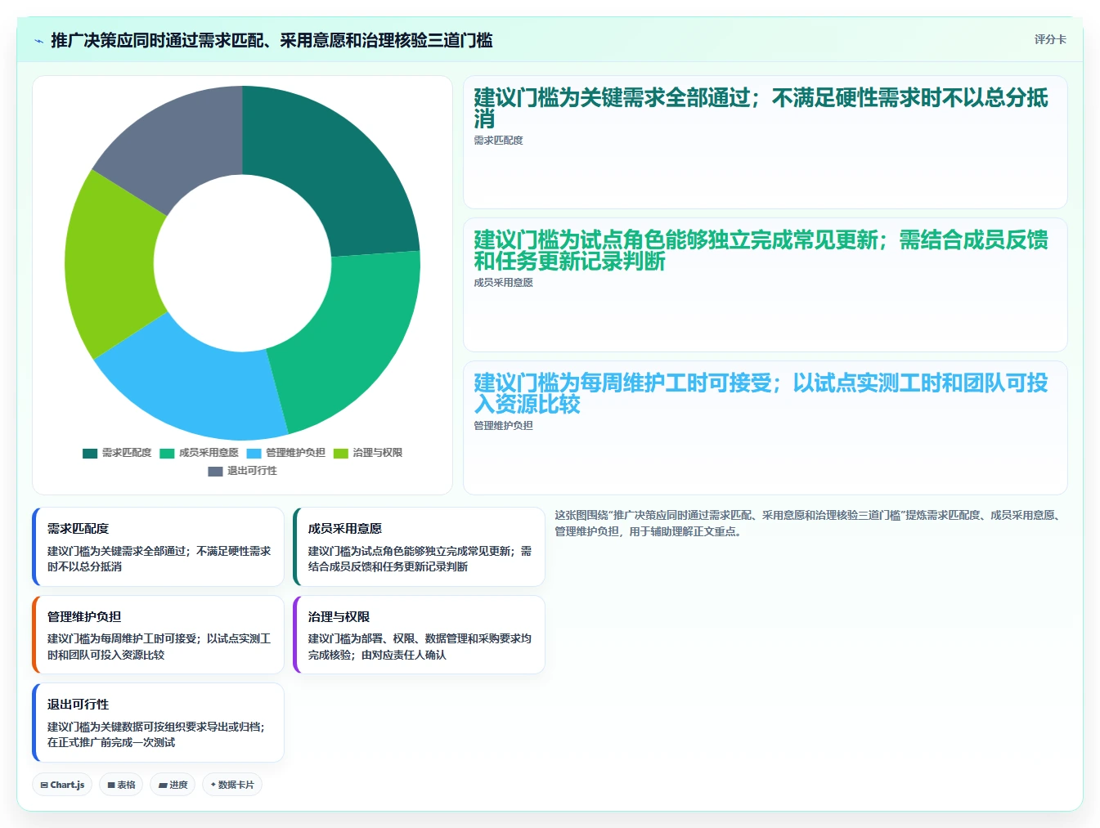The image size is (1100, 828).
Task: Click the 表格 chip icon
Action: 111,785
